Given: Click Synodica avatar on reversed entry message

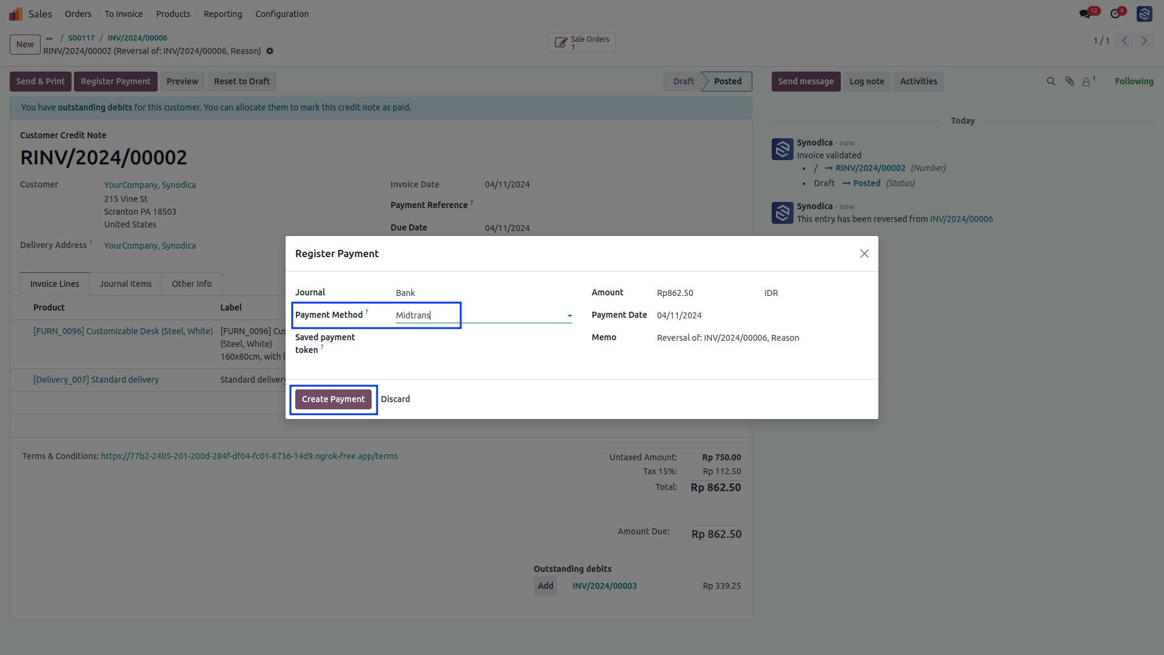Looking at the screenshot, I should [782, 213].
